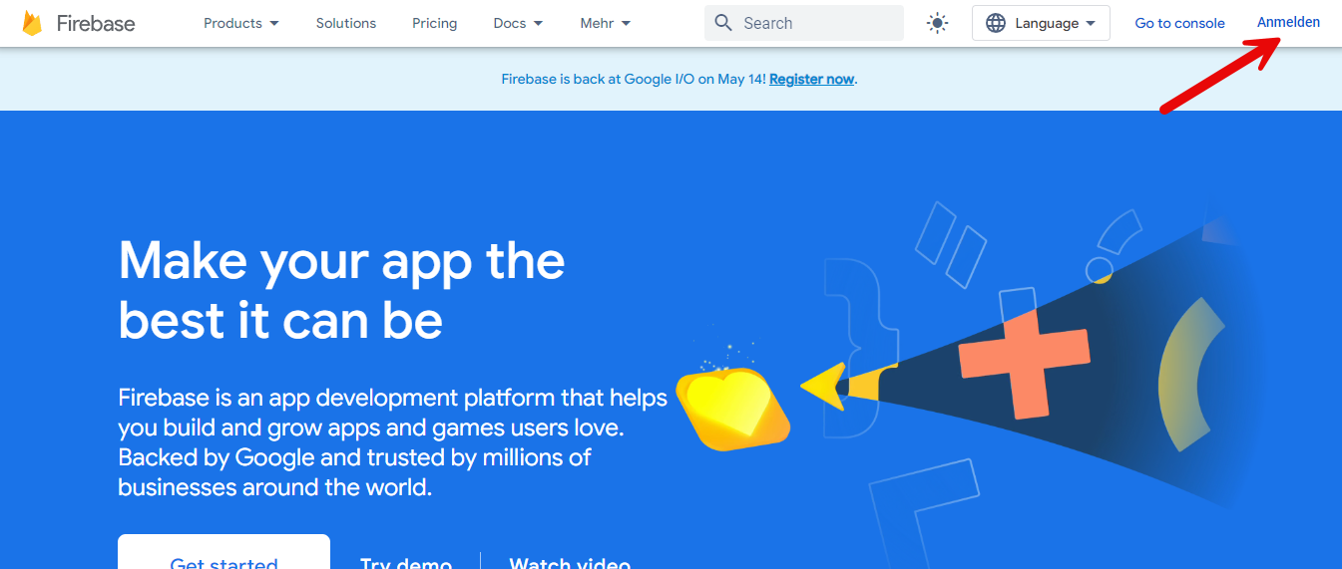Click the Register now banner link
Image resolution: width=1342 pixels, height=569 pixels.
pyautogui.click(x=811, y=79)
